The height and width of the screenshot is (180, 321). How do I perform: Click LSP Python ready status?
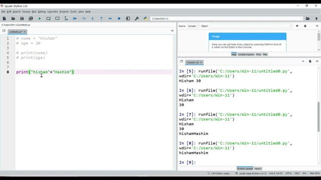click(219, 173)
